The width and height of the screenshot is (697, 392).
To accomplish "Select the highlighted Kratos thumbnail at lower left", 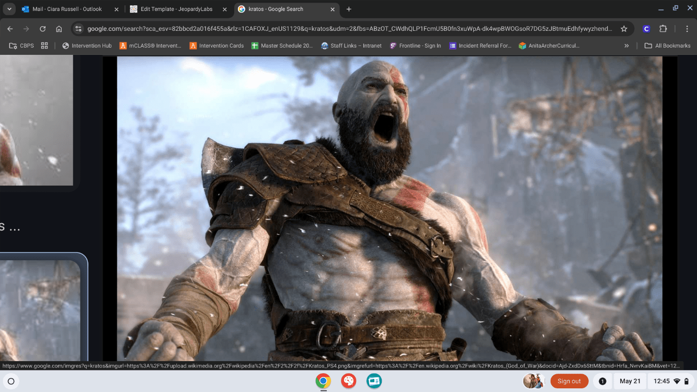I will (x=40, y=310).
